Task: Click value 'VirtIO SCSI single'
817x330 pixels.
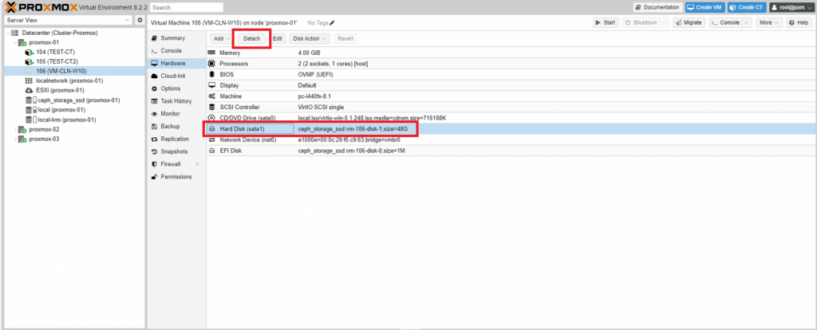Action: click(321, 108)
